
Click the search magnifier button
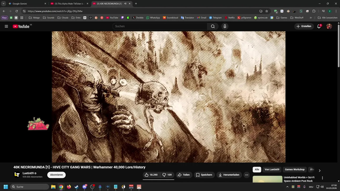(x=213, y=26)
